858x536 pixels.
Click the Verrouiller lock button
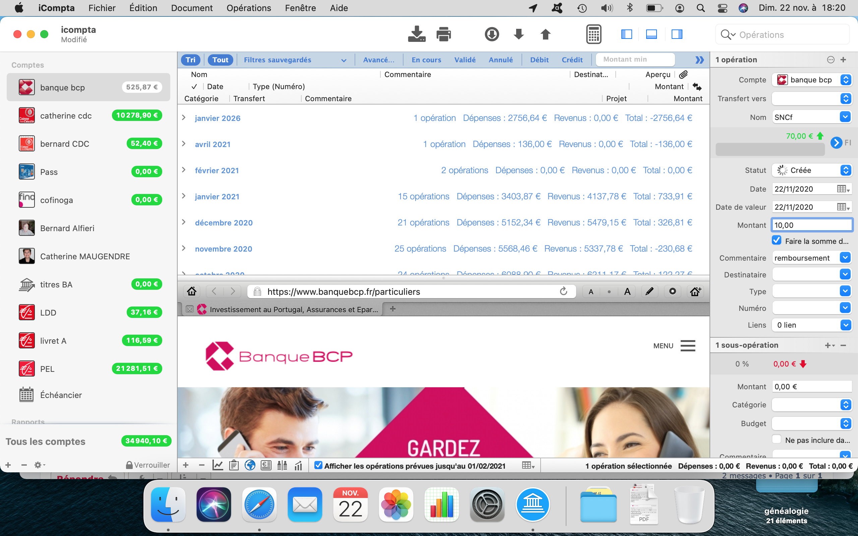tap(148, 465)
